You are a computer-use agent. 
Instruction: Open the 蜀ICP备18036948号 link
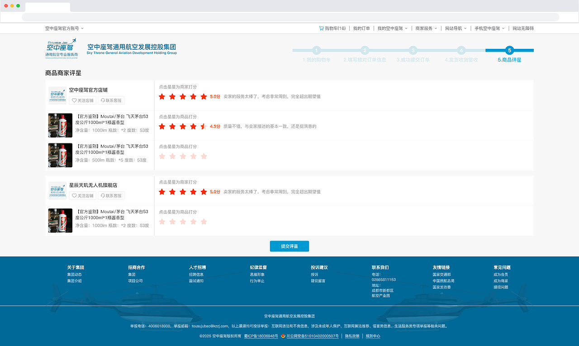(261, 336)
